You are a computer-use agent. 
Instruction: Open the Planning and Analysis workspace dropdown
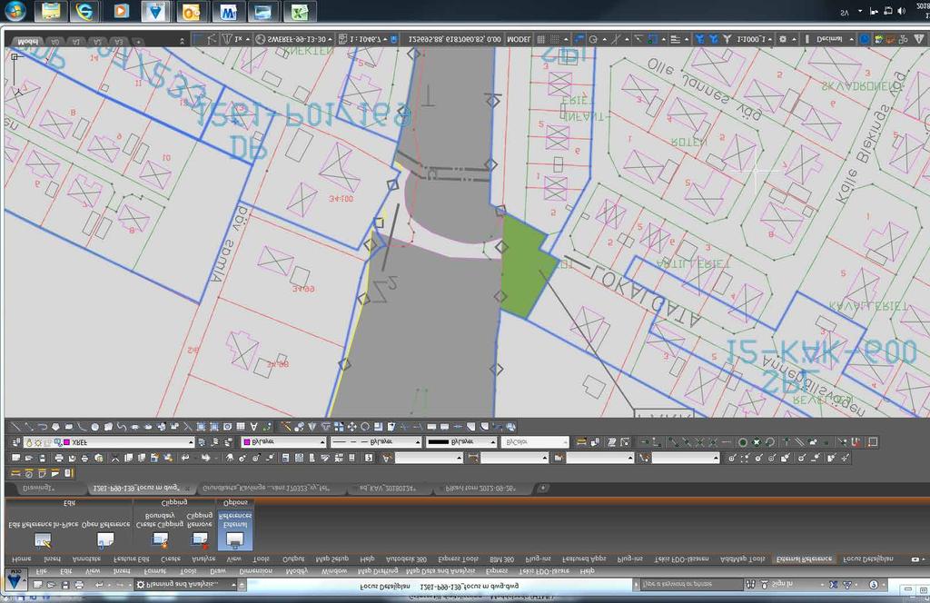click(187, 585)
